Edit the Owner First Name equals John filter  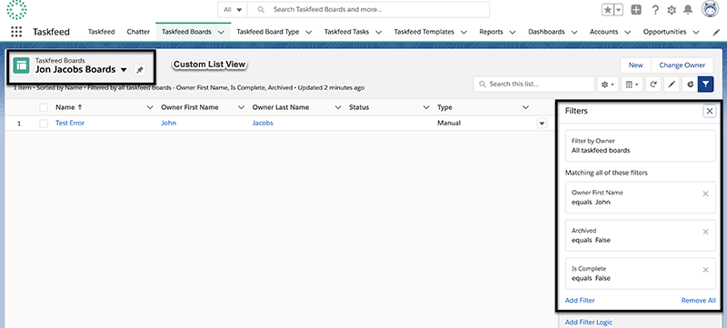(x=641, y=197)
